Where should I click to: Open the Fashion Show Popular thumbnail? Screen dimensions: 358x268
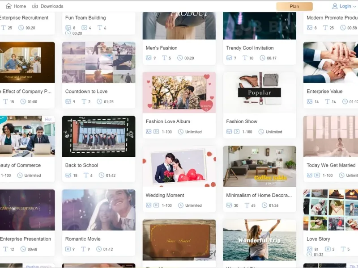coord(260,92)
